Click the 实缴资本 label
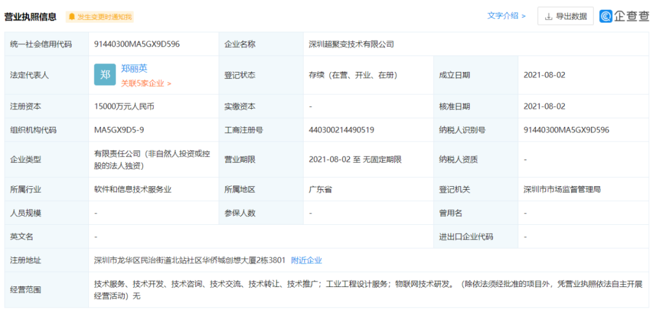This screenshot has width=653, height=310. (239, 106)
